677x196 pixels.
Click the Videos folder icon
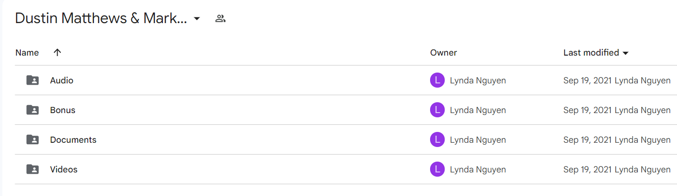[x=33, y=170]
